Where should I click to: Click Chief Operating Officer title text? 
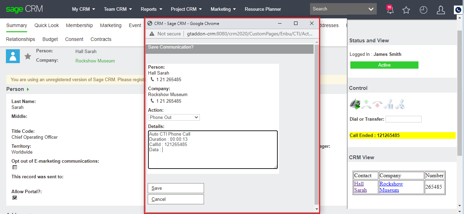[x=35, y=137]
